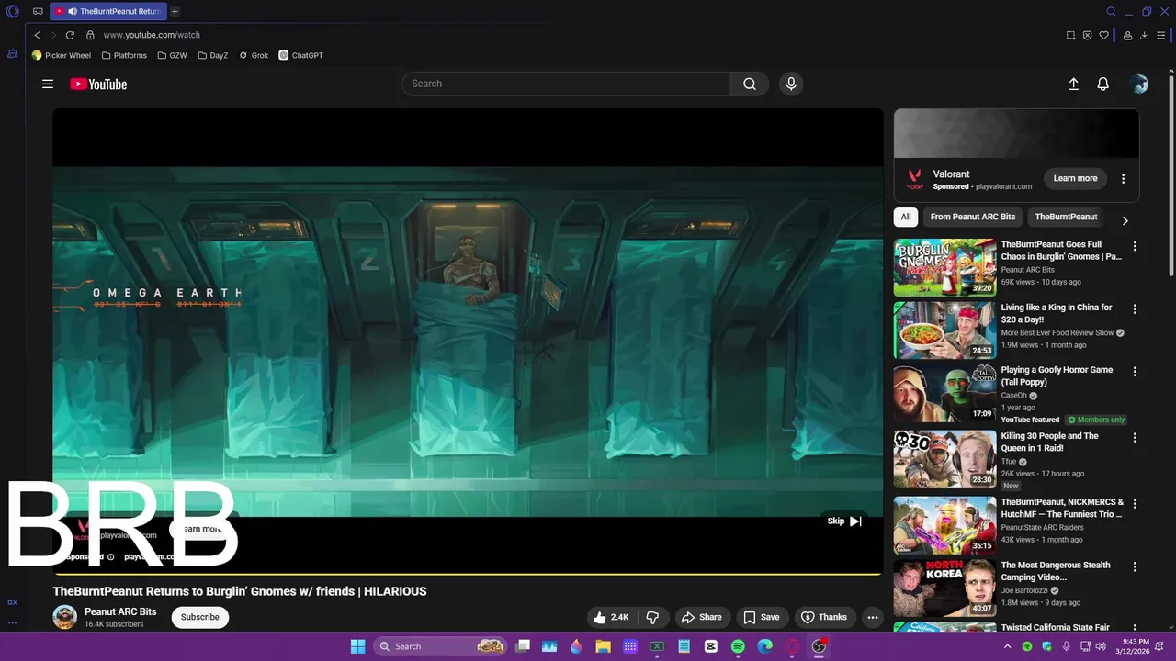
Task: Start voice search with microphone icon
Action: (791, 84)
